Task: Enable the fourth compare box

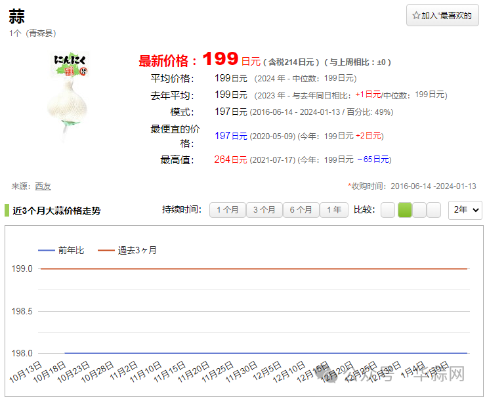Action: (434, 210)
